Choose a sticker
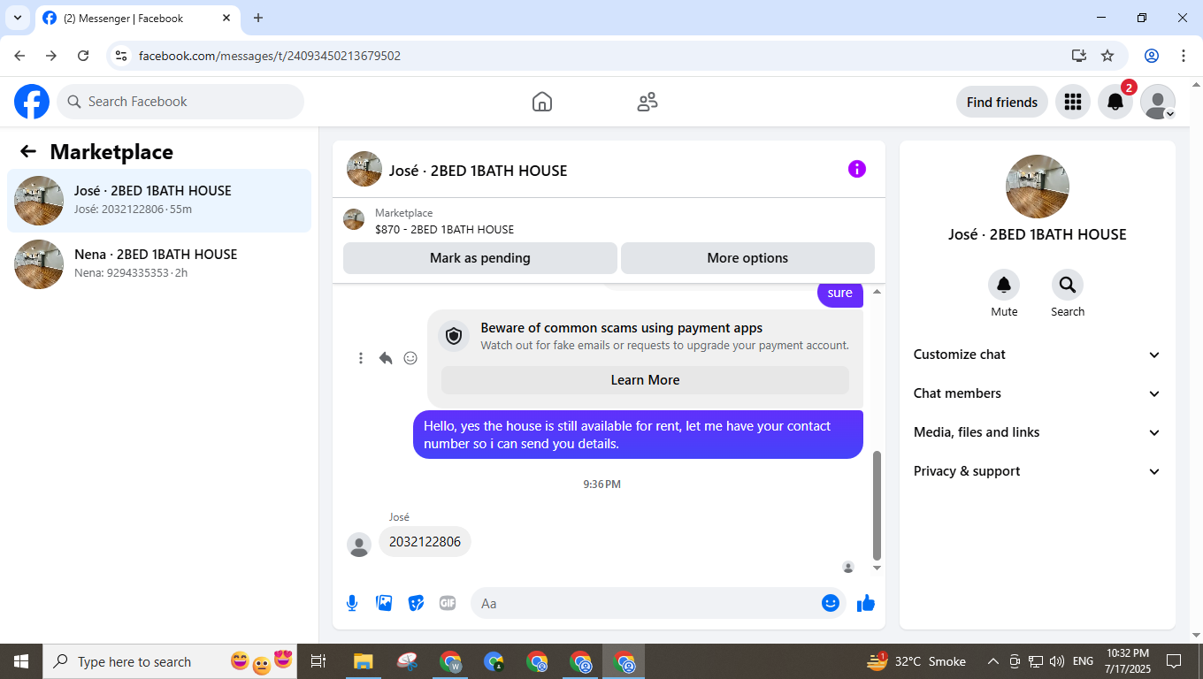1203x679 pixels. 416,603
